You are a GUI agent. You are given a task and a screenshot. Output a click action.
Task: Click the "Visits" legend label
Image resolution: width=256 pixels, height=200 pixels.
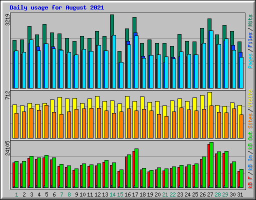pyautogui.click(x=250, y=98)
